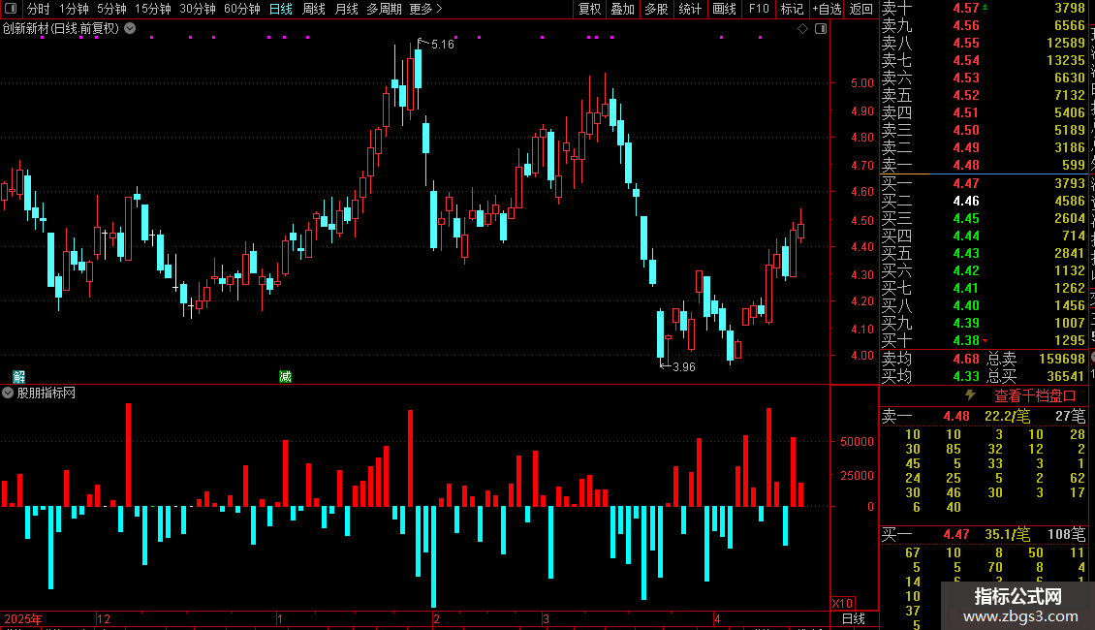Switch to 周线 weekly chart
The image size is (1095, 630).
[314, 9]
